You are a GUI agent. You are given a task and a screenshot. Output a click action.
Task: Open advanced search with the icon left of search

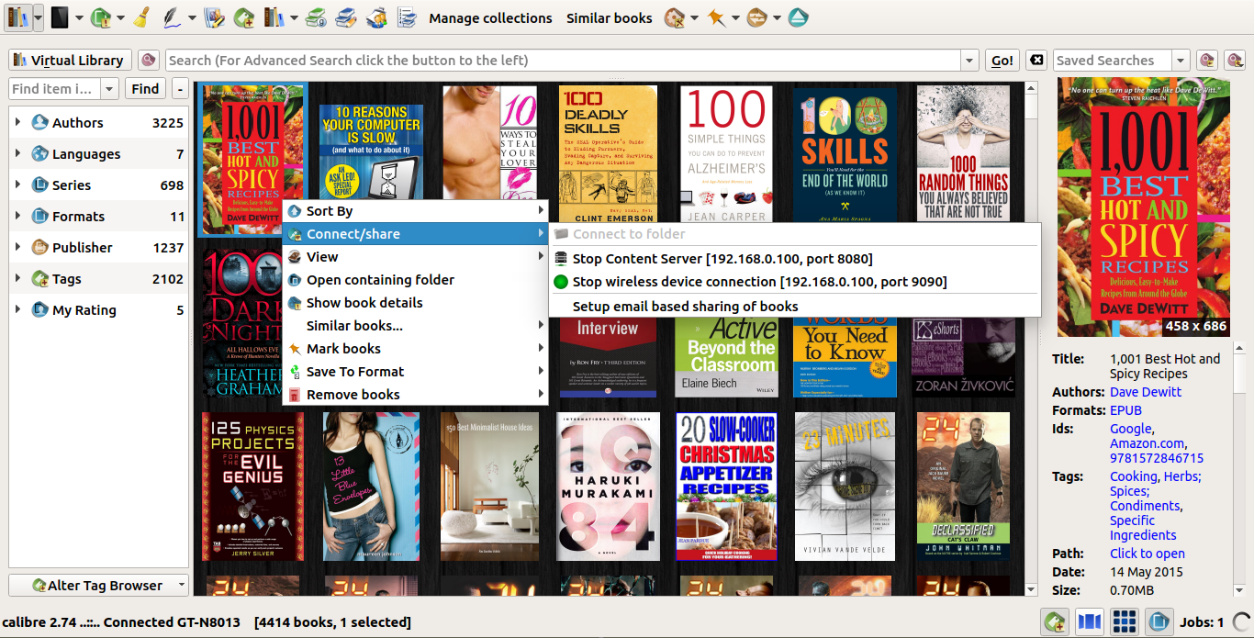click(x=148, y=61)
